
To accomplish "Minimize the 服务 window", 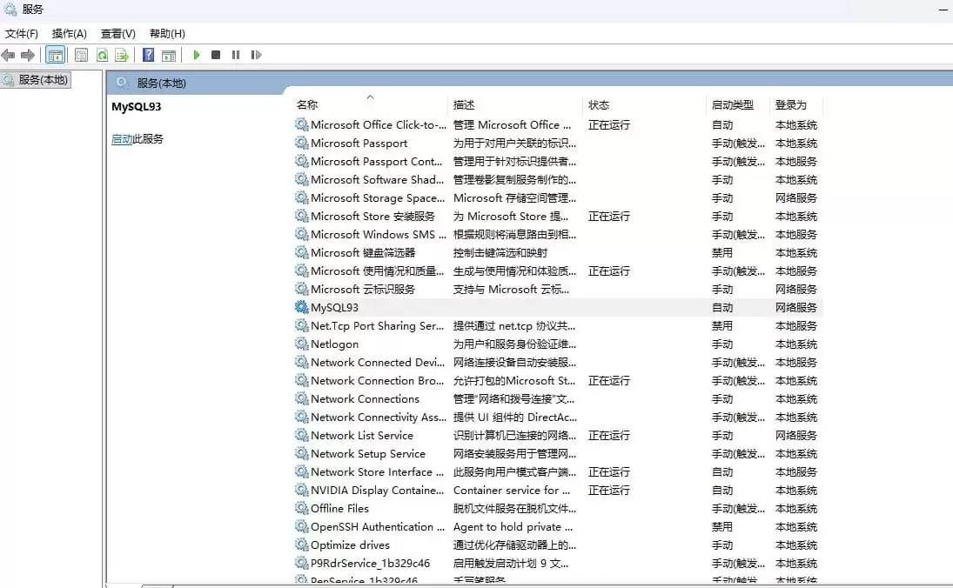I will [943, 9].
